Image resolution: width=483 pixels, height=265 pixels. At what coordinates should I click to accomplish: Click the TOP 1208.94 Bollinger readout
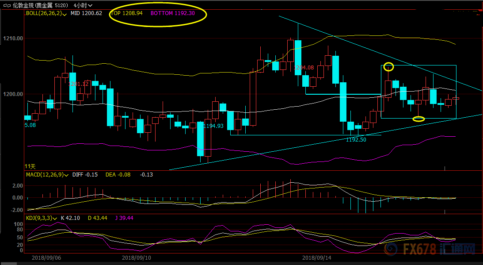[126, 13]
